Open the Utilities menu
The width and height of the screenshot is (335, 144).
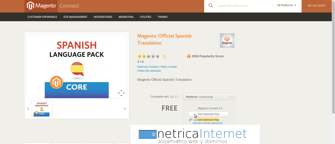(146, 17)
